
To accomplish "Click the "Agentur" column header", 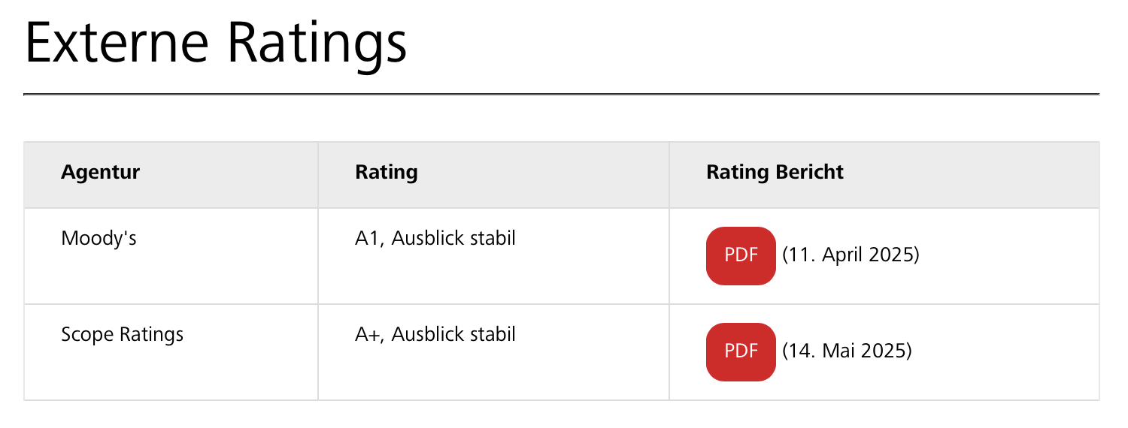I will click(x=100, y=172).
